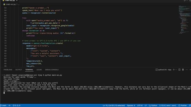The width and height of the screenshot is (191, 107).
Task: Click in the terminal at the cursor prompt
Action: 4,93
